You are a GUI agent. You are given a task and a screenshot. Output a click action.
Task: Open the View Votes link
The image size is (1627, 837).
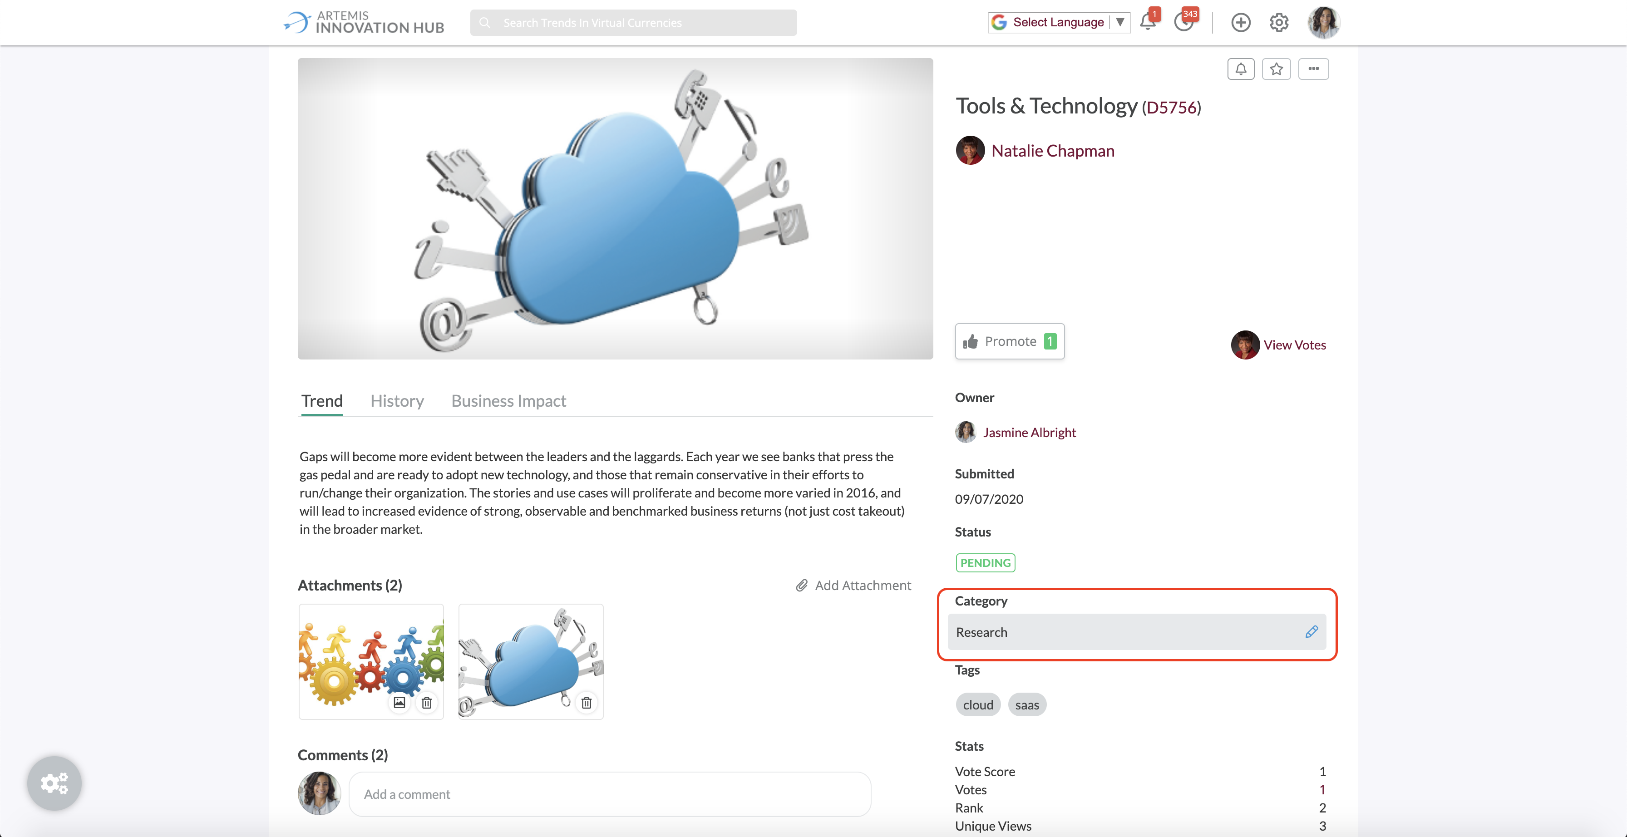(1295, 345)
